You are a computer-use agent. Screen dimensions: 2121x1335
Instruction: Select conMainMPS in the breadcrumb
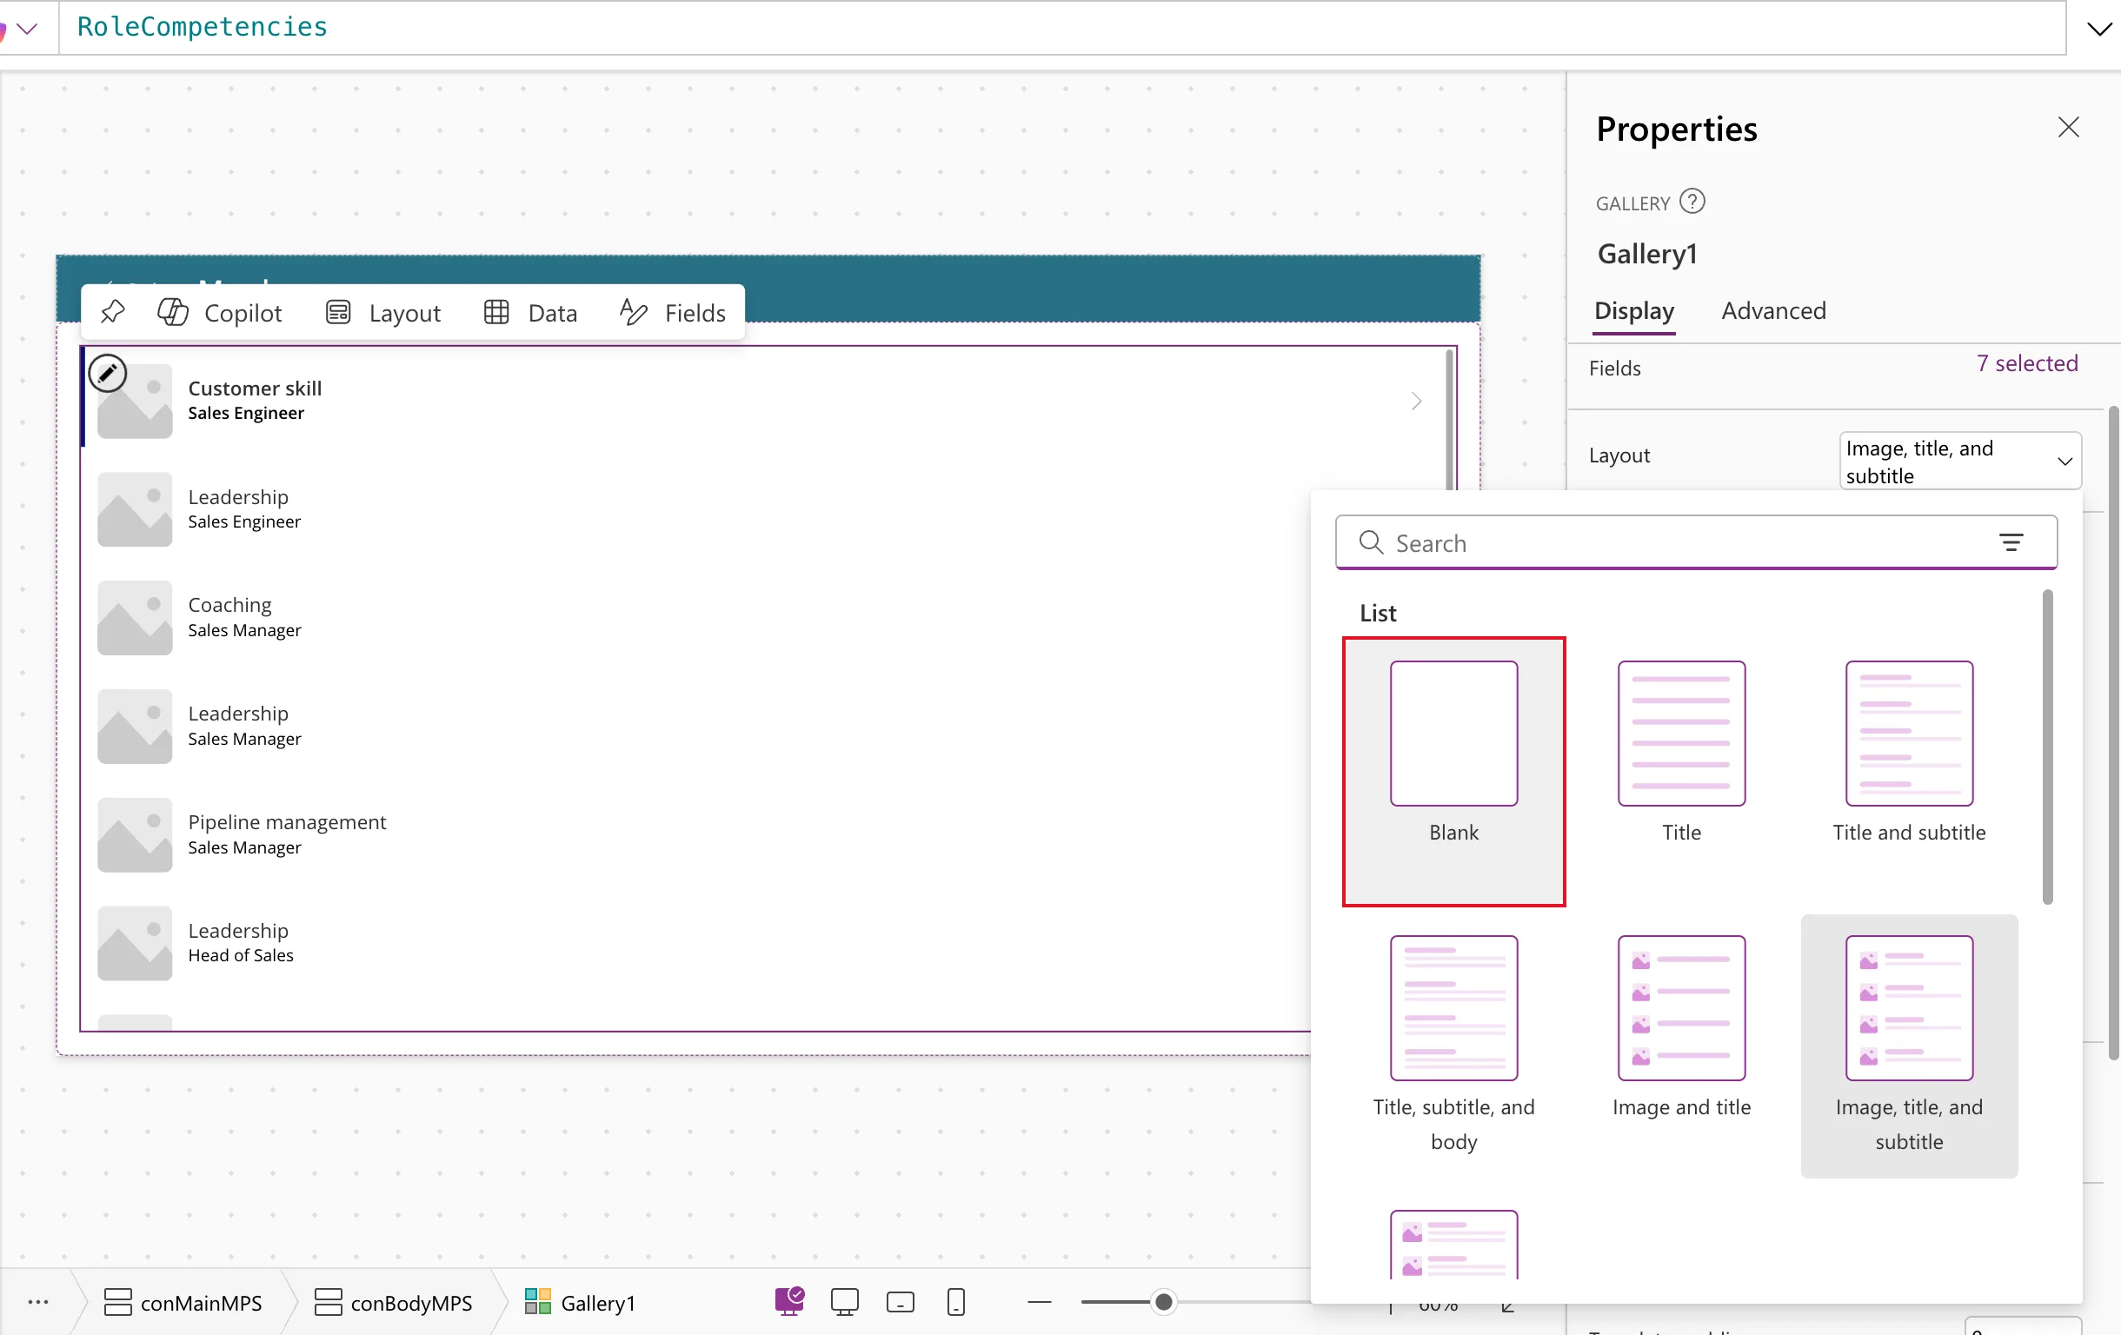183,1301
